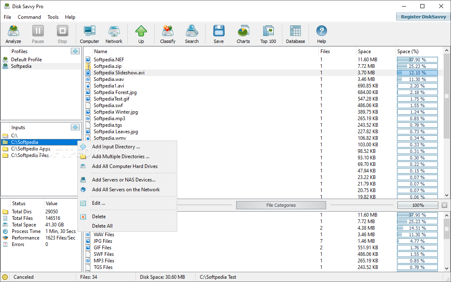Viewport: 451px width, 282px height.
Task: Start disk analysis with Analyze icon
Action: [13, 34]
